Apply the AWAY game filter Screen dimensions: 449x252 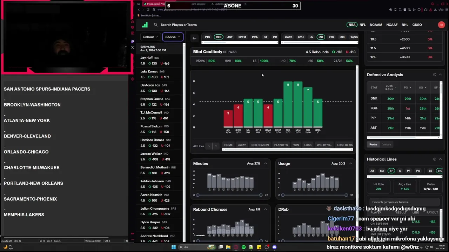(x=242, y=145)
